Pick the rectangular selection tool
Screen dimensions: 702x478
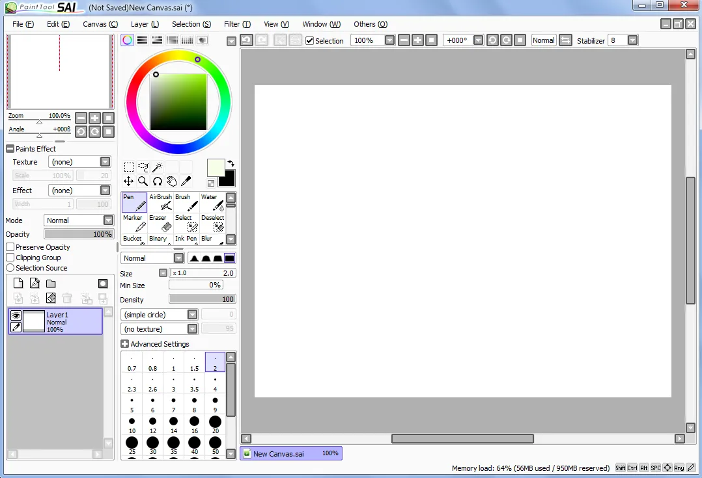point(128,167)
